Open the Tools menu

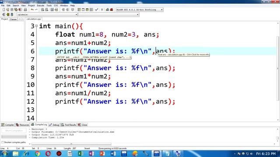[x=49, y=6]
